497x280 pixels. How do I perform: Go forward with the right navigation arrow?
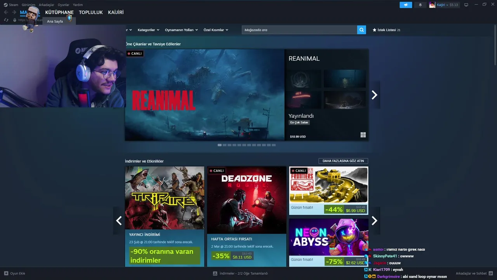pos(14,12)
